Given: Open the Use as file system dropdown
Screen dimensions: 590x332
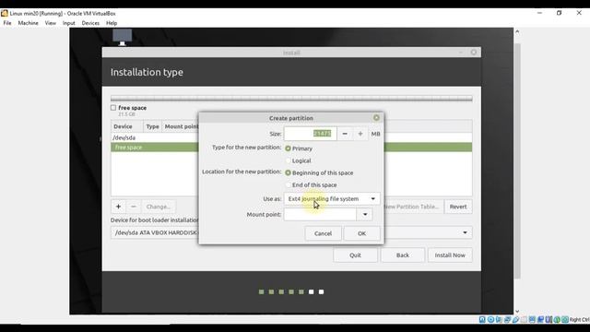Looking at the screenshot, I should click(x=332, y=198).
